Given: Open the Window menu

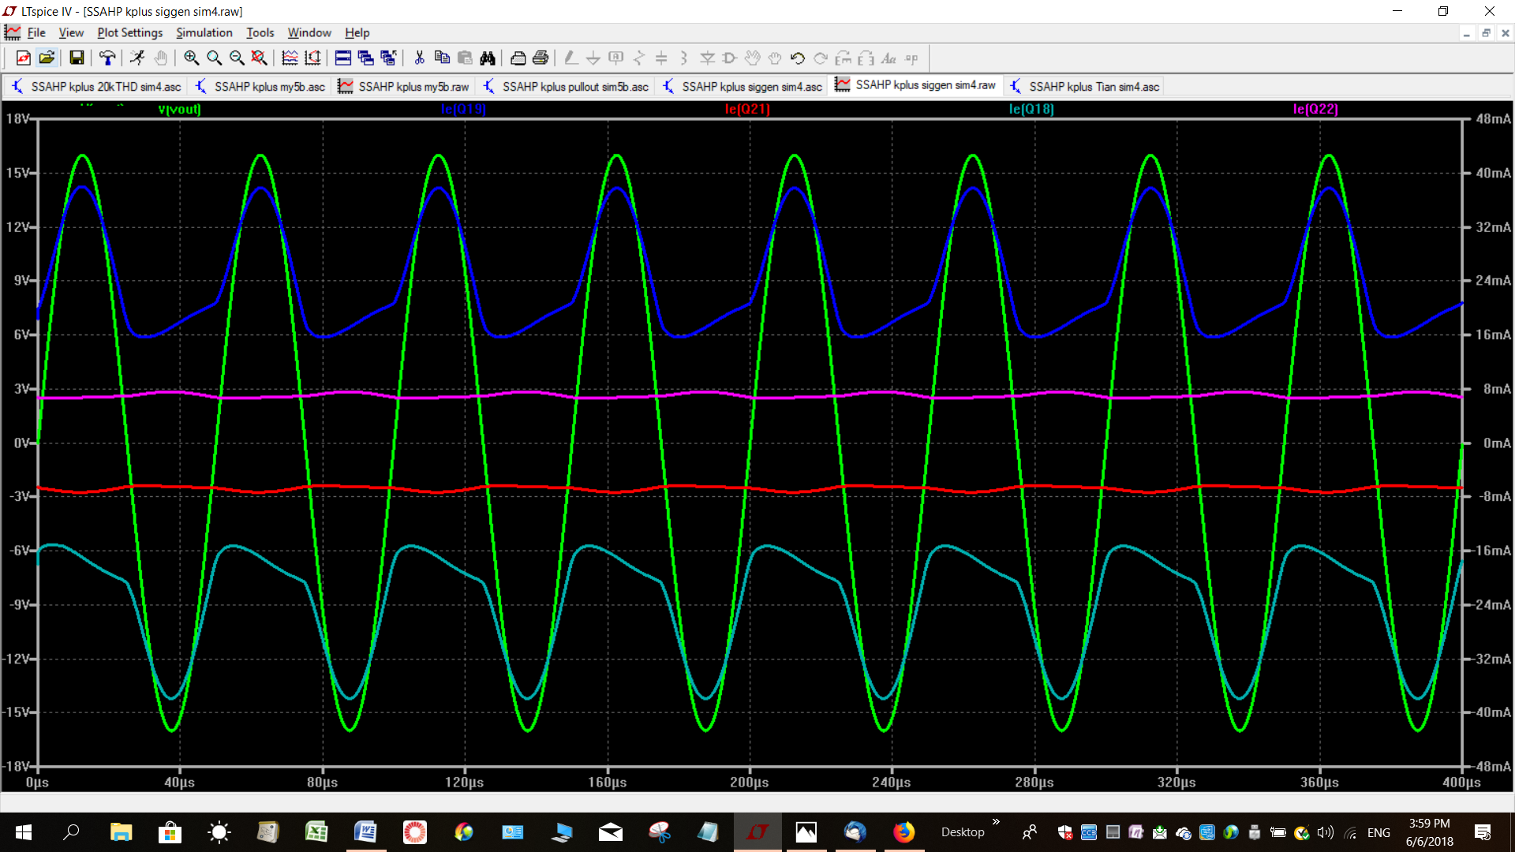Looking at the screenshot, I should (x=309, y=32).
